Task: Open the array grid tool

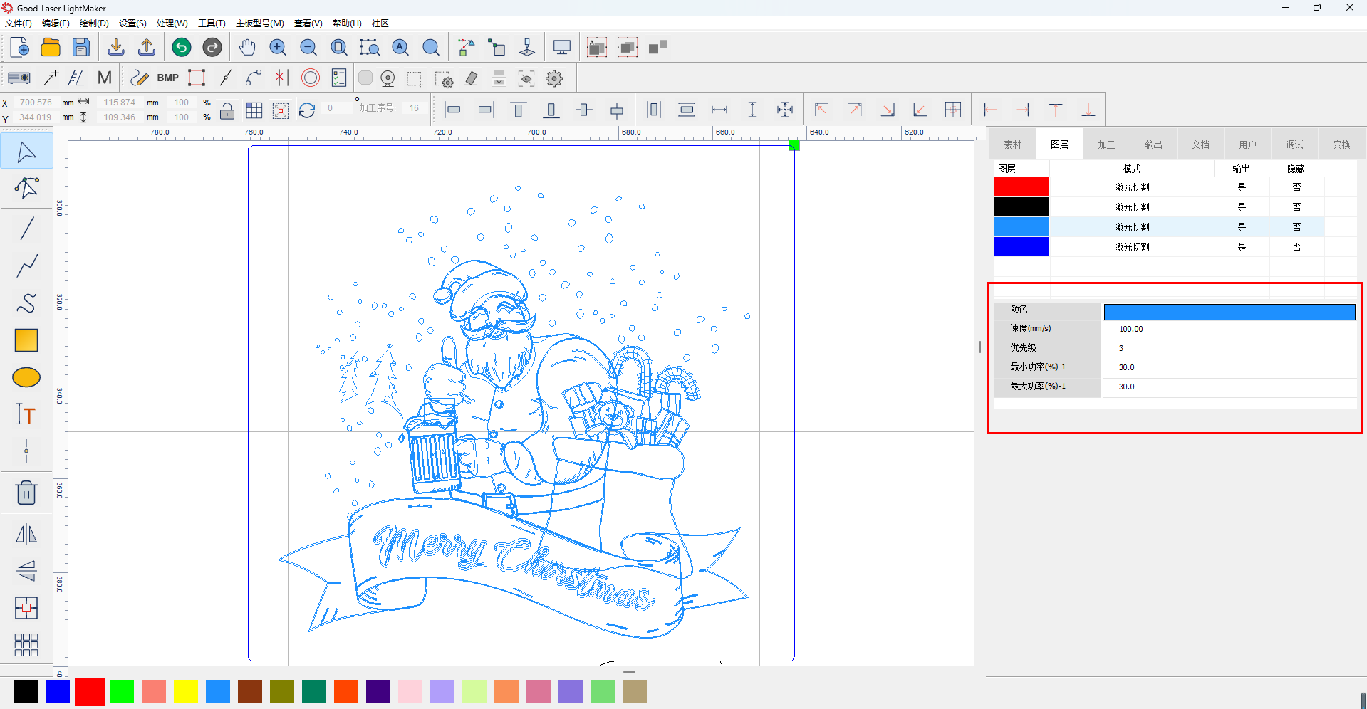Action: coord(26,645)
